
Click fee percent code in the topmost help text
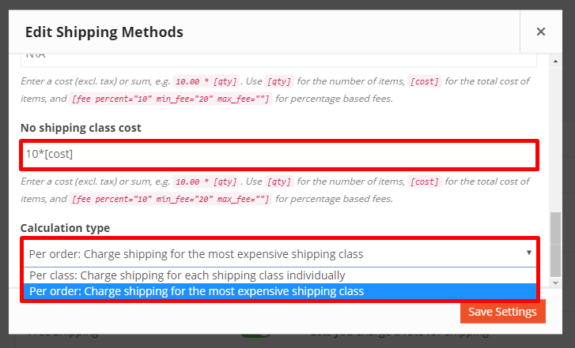[171, 99]
